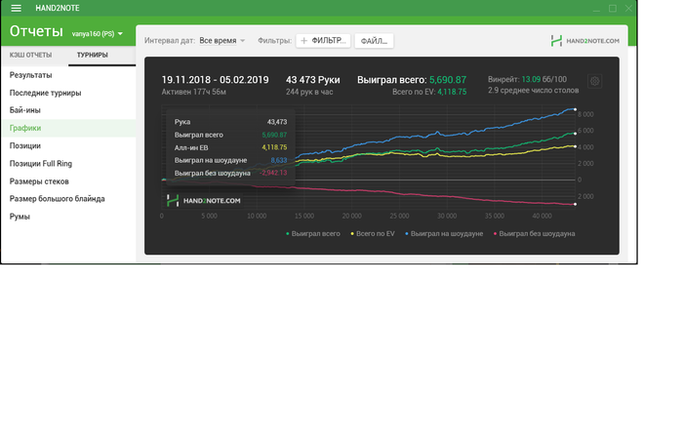683x439 pixels.
Task: Open chart settings gear icon
Action: (595, 82)
